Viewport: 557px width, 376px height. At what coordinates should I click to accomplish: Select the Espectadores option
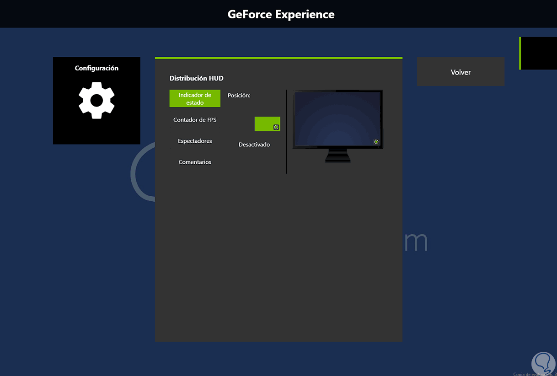point(195,141)
